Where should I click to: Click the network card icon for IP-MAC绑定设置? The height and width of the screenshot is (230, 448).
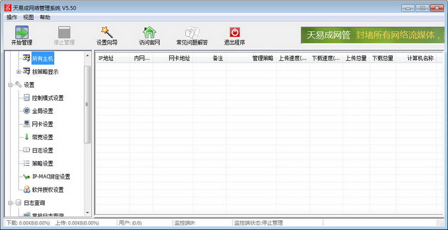click(x=26, y=177)
